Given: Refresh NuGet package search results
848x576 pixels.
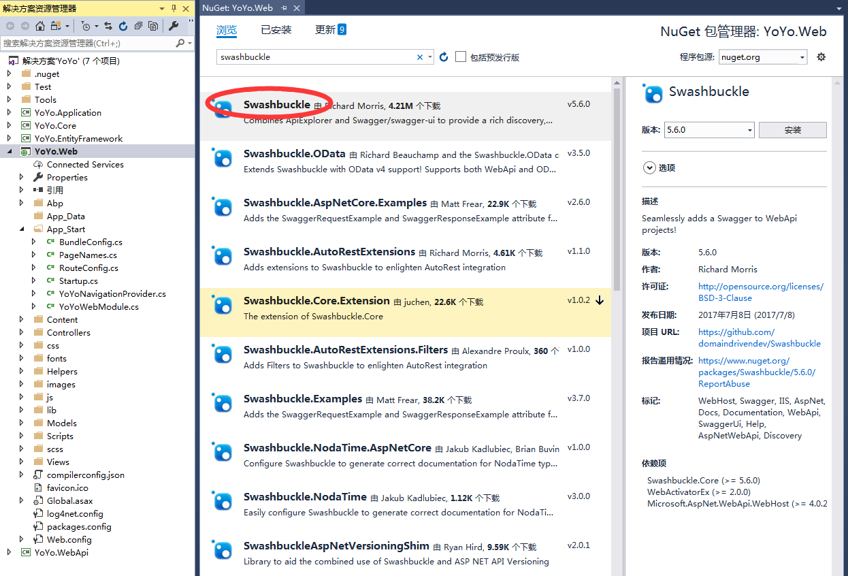Looking at the screenshot, I should tap(444, 57).
